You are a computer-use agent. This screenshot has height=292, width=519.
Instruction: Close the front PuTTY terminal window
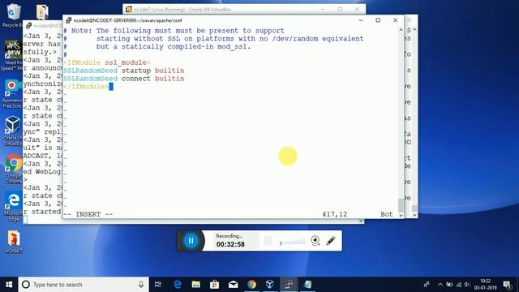coord(395,20)
